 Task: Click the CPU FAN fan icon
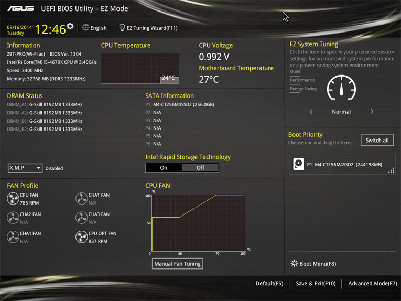[x=13, y=199]
